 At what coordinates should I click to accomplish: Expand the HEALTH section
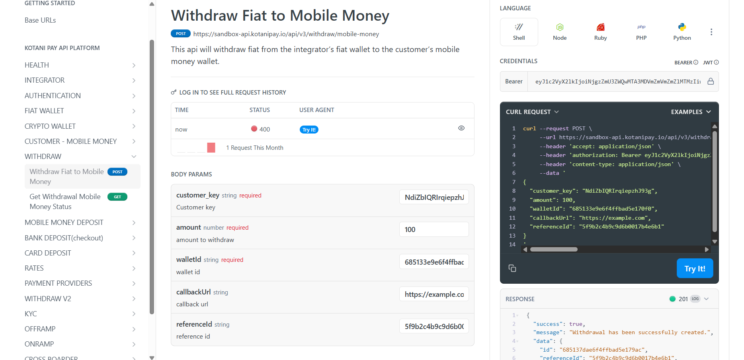80,65
